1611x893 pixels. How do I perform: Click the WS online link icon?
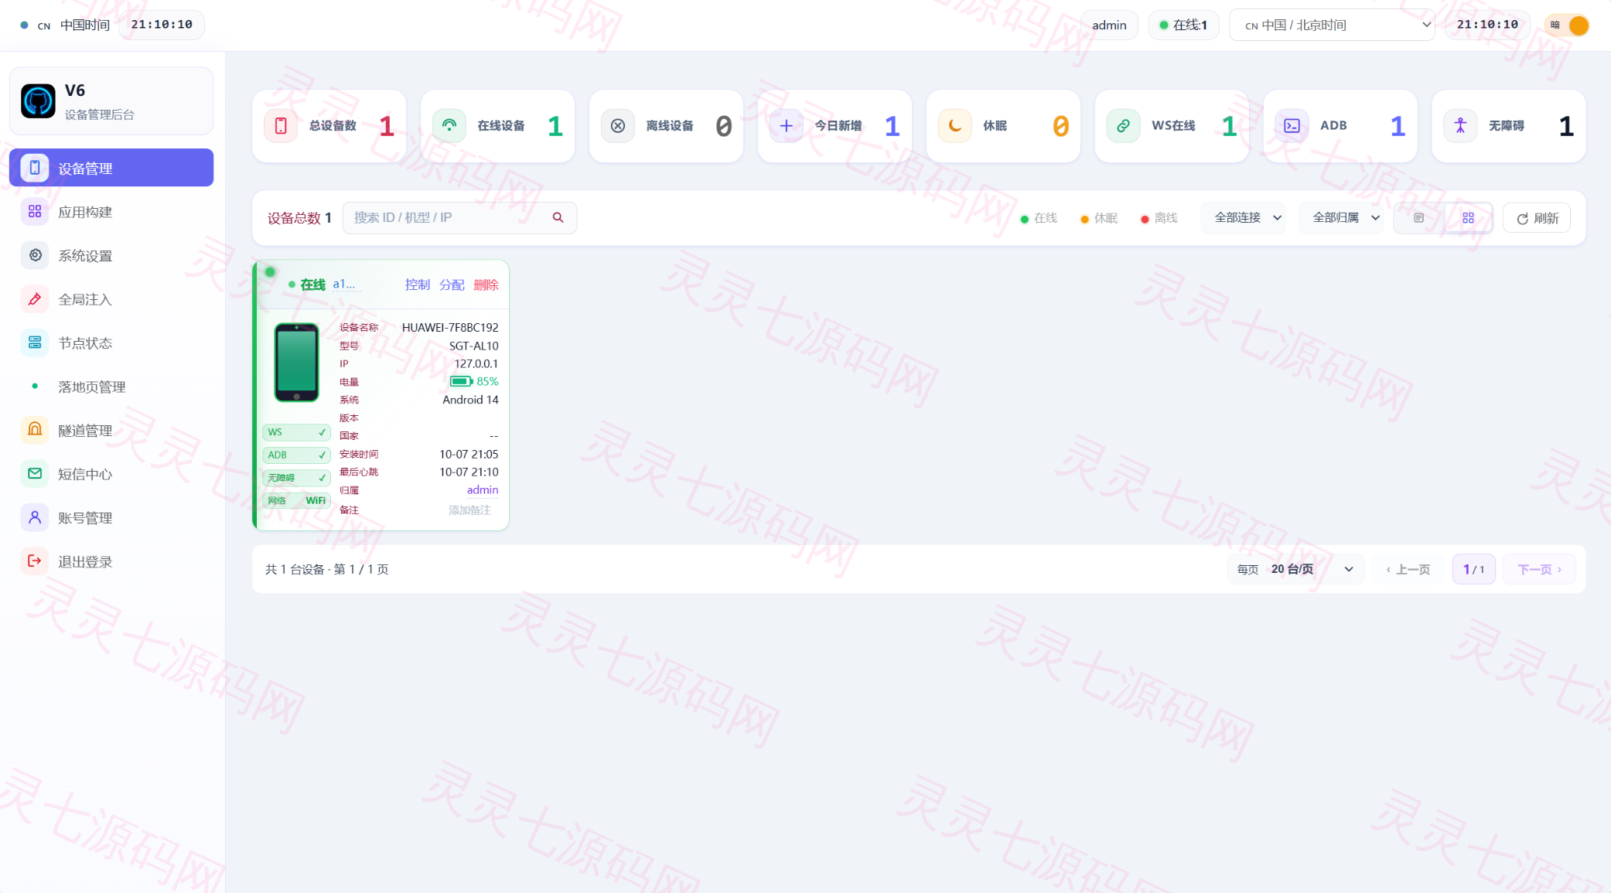[x=1124, y=126]
